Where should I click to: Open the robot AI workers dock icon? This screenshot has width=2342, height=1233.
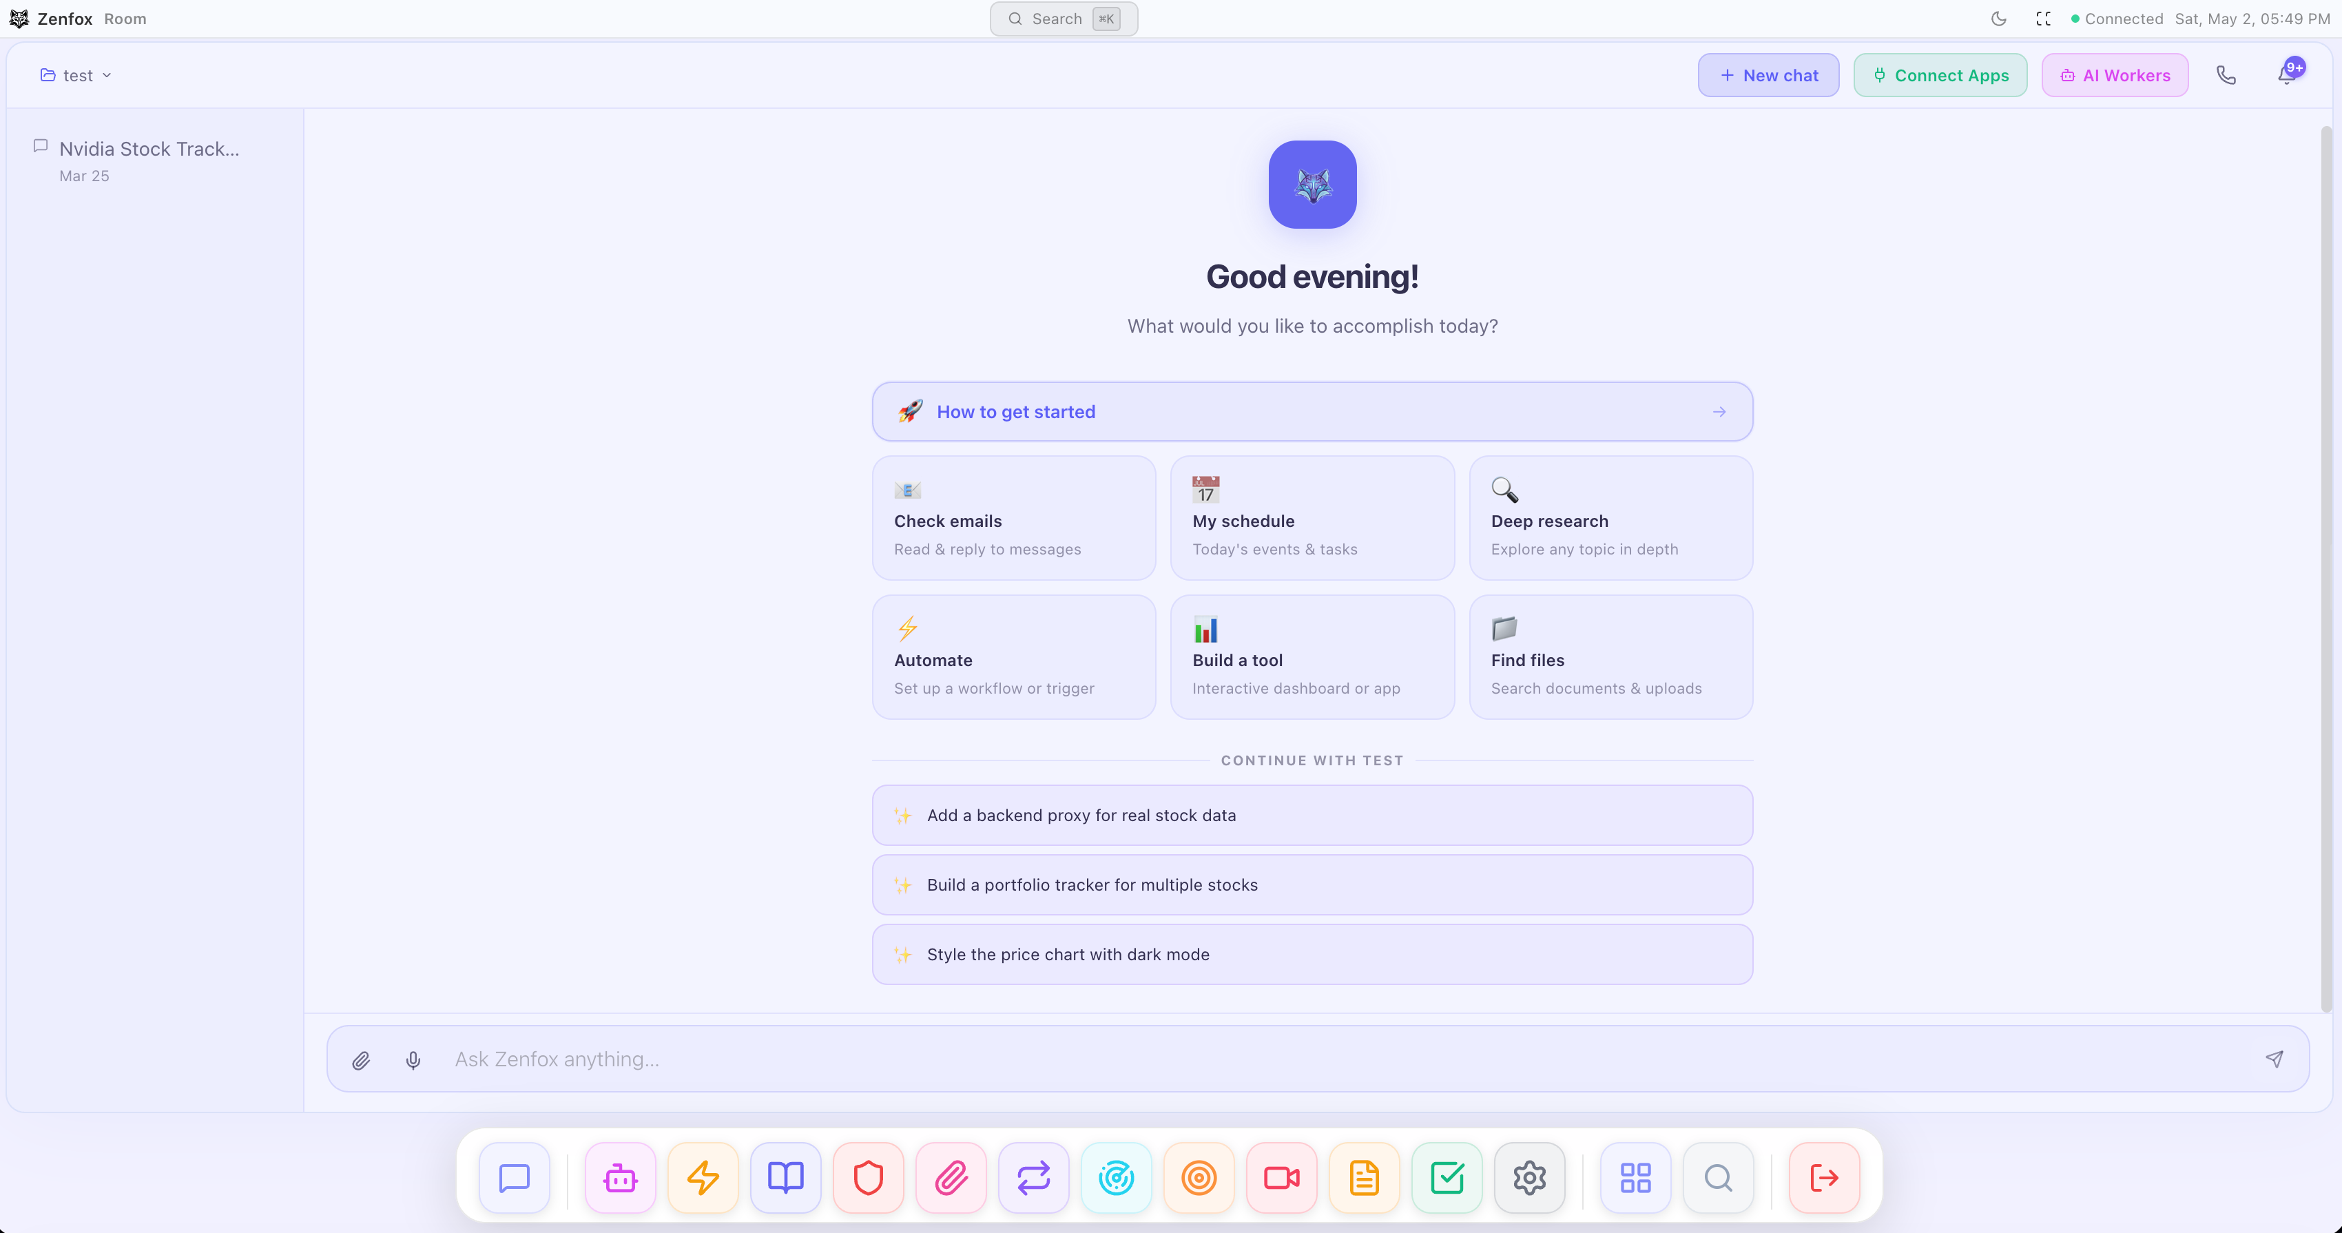(620, 1177)
